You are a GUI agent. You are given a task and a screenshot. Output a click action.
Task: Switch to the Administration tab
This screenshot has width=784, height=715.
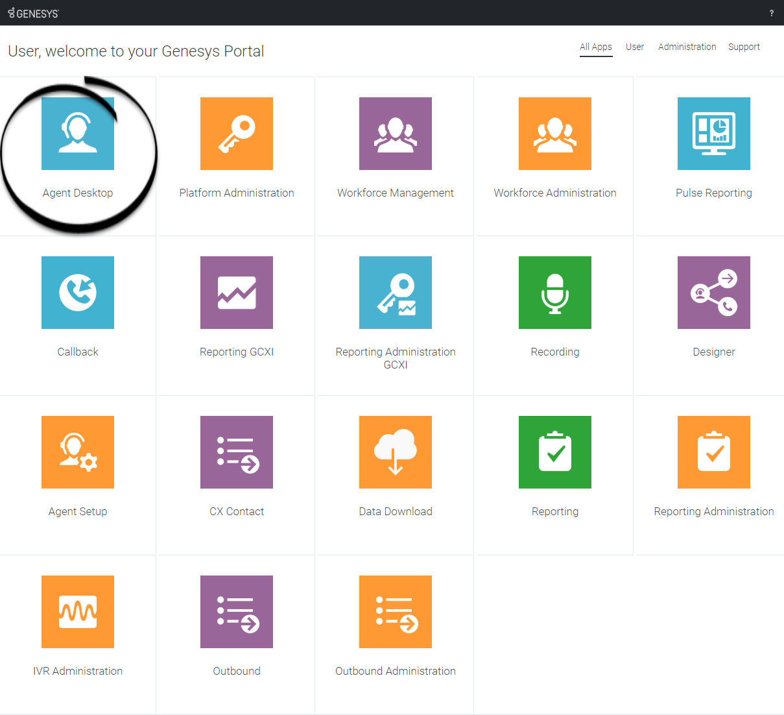687,47
